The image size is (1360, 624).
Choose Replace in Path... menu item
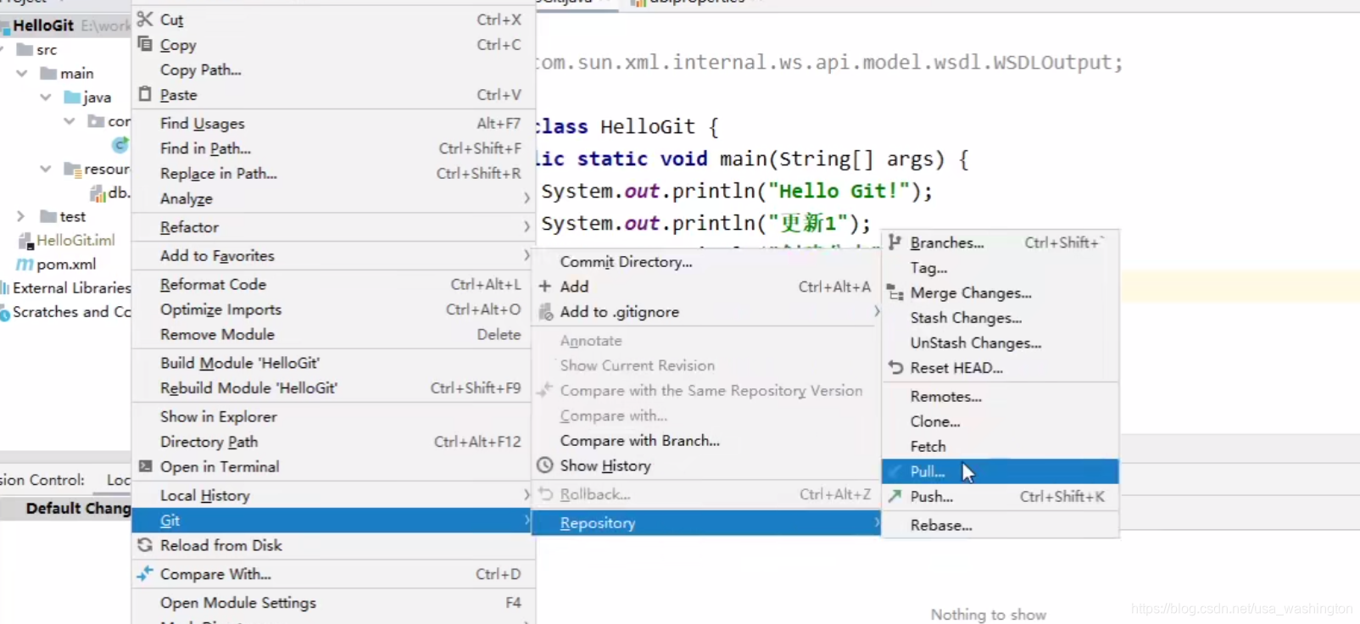pyautogui.click(x=333, y=174)
